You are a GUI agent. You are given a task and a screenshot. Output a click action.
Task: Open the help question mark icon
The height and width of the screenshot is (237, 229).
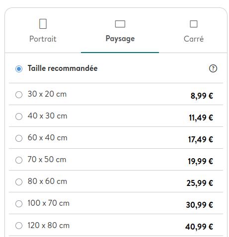click(213, 68)
